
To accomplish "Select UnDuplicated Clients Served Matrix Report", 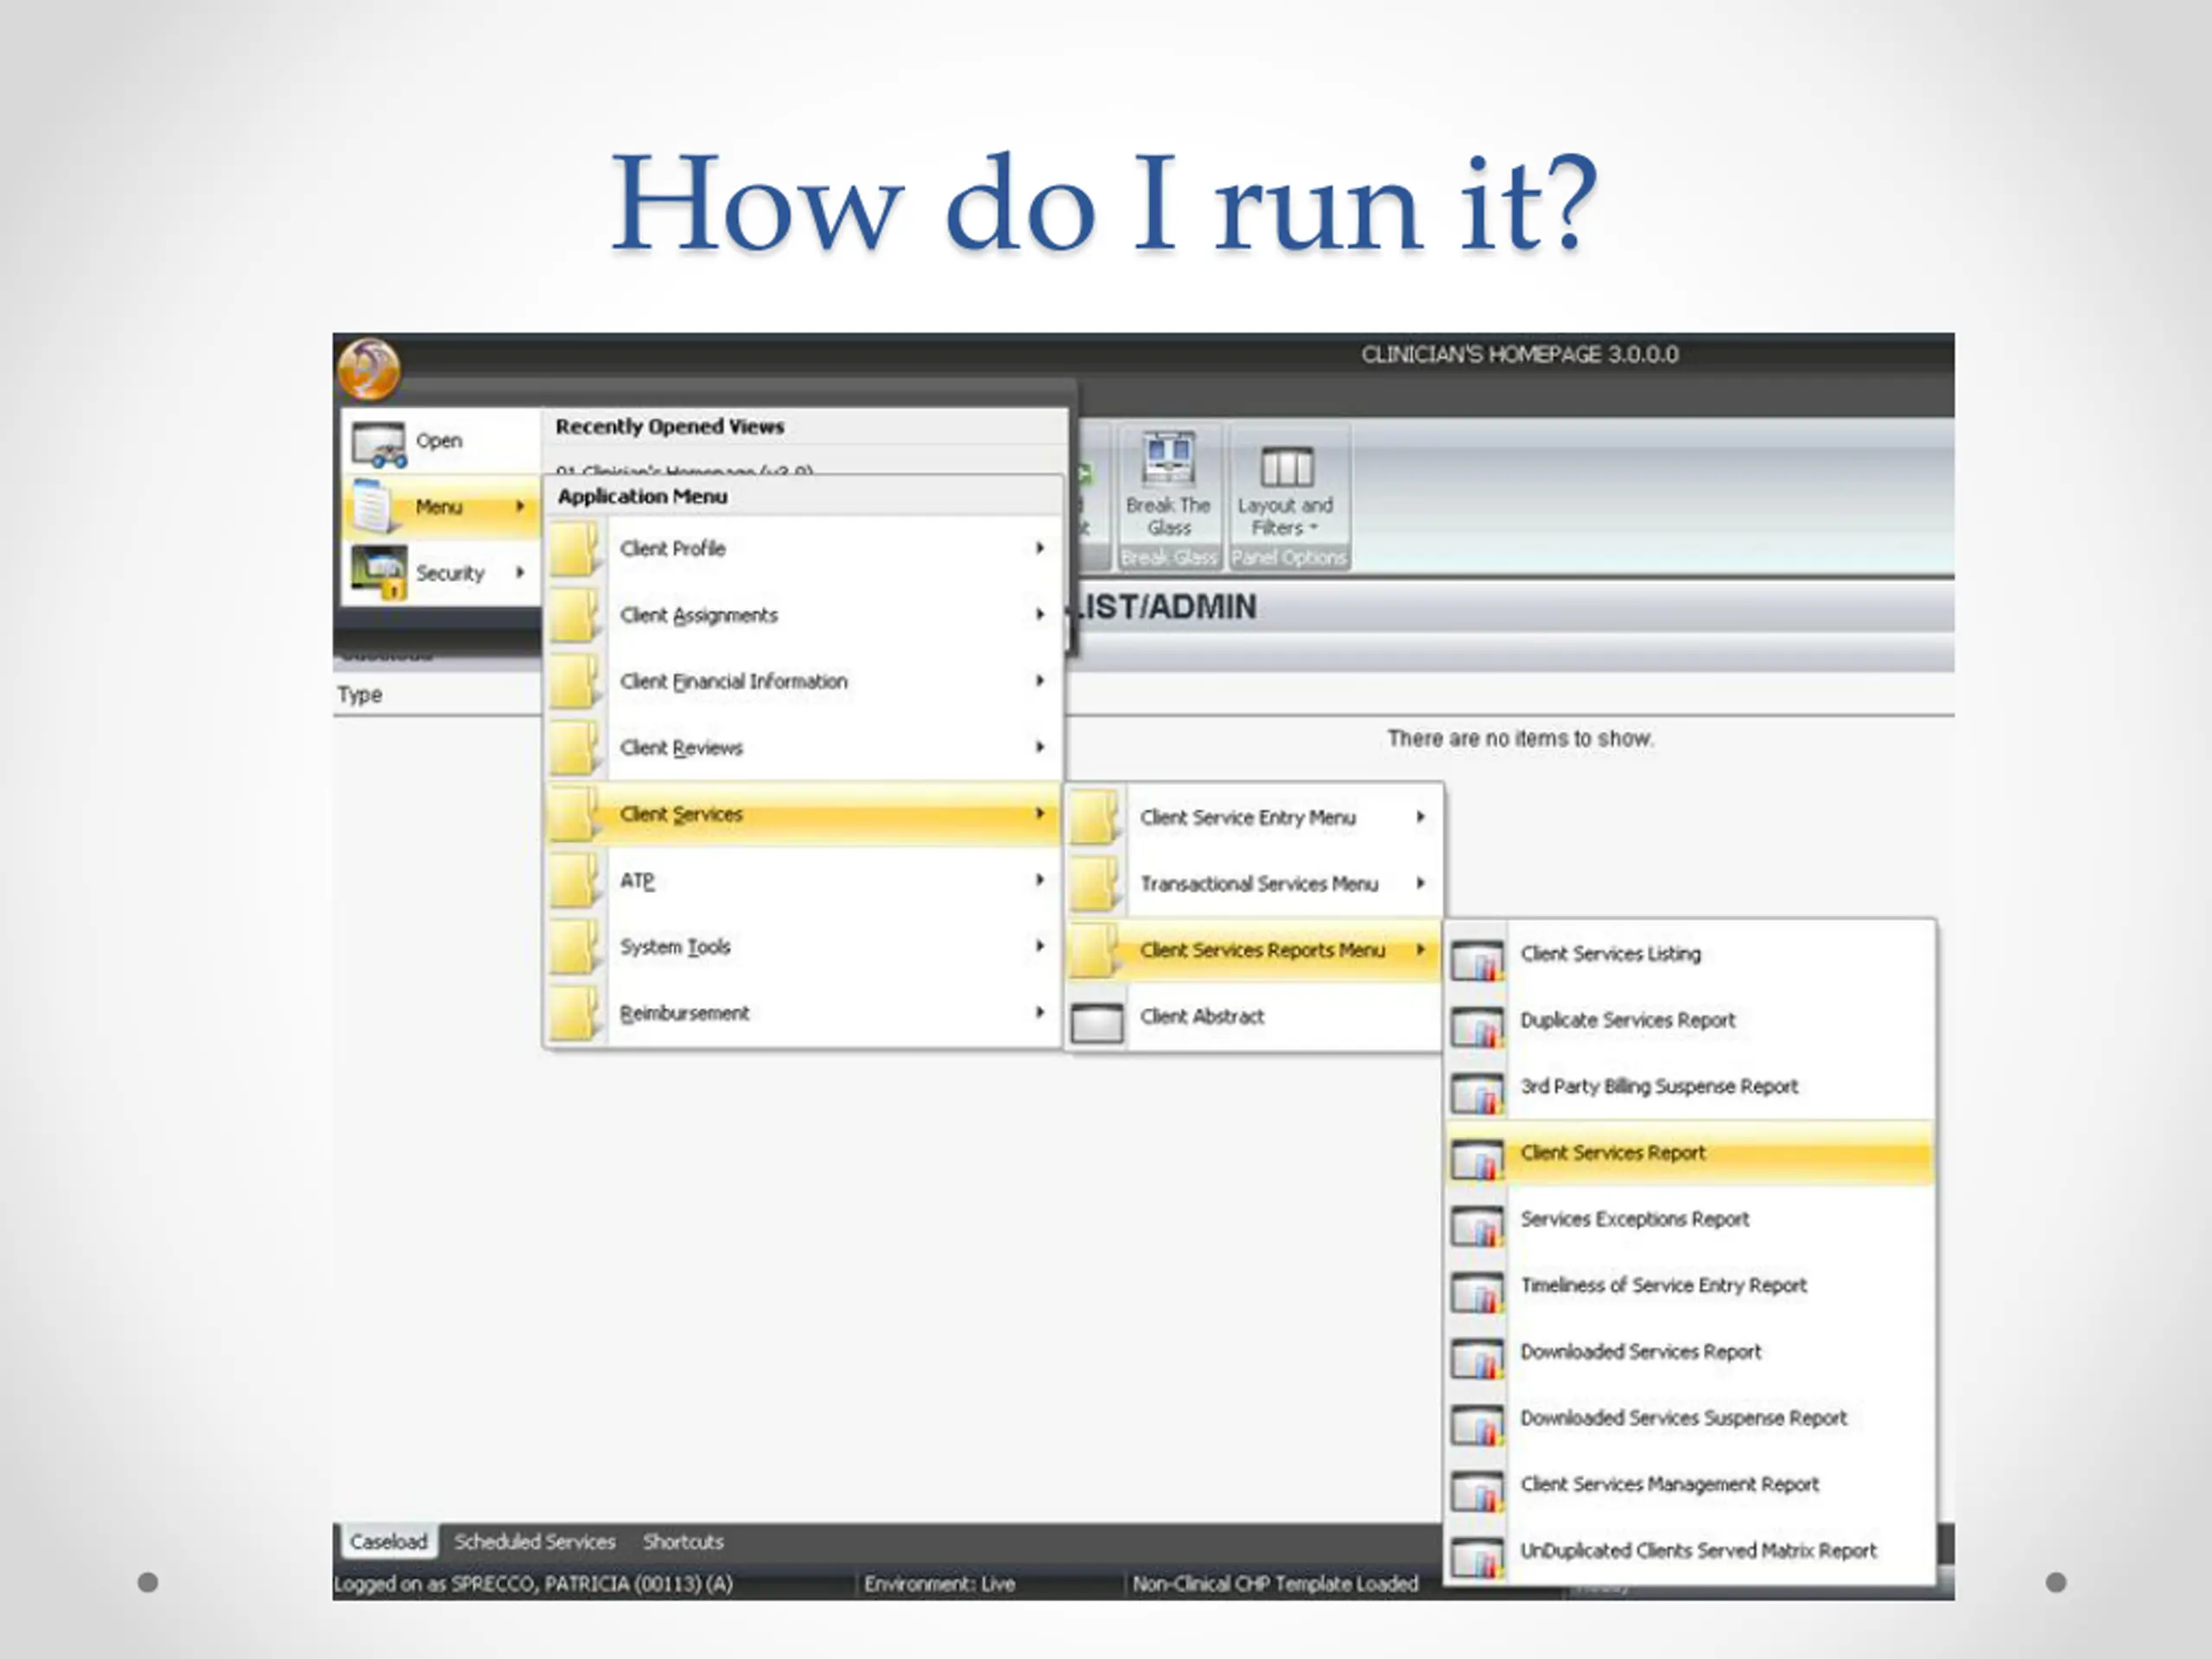I will (x=1698, y=1551).
